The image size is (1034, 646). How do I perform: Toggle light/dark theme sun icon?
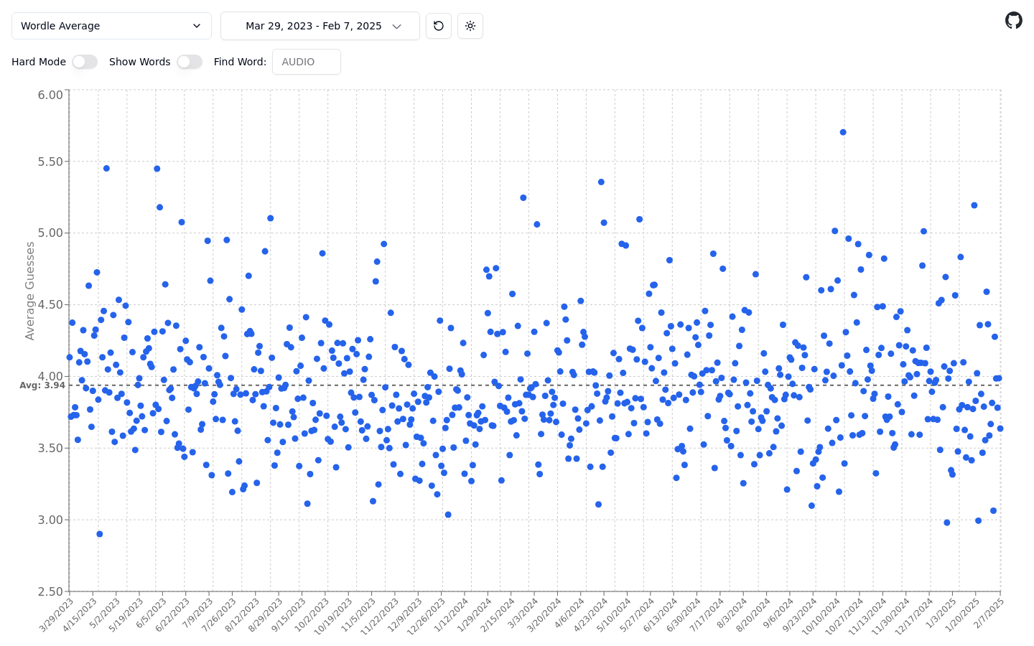point(470,26)
